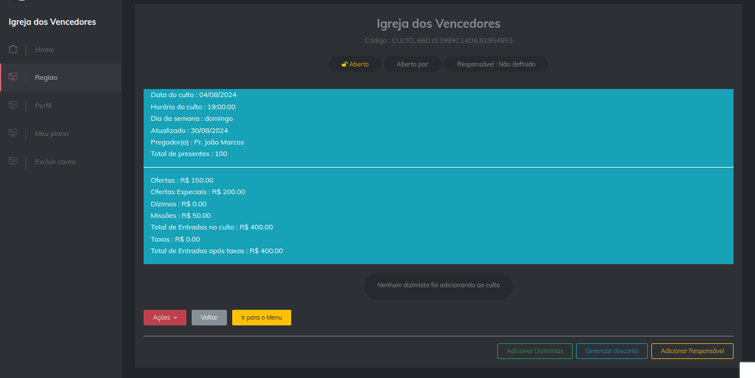Screen dimensions: 755x378
Task: Select the Excluir conta menu label
Action: [55, 162]
